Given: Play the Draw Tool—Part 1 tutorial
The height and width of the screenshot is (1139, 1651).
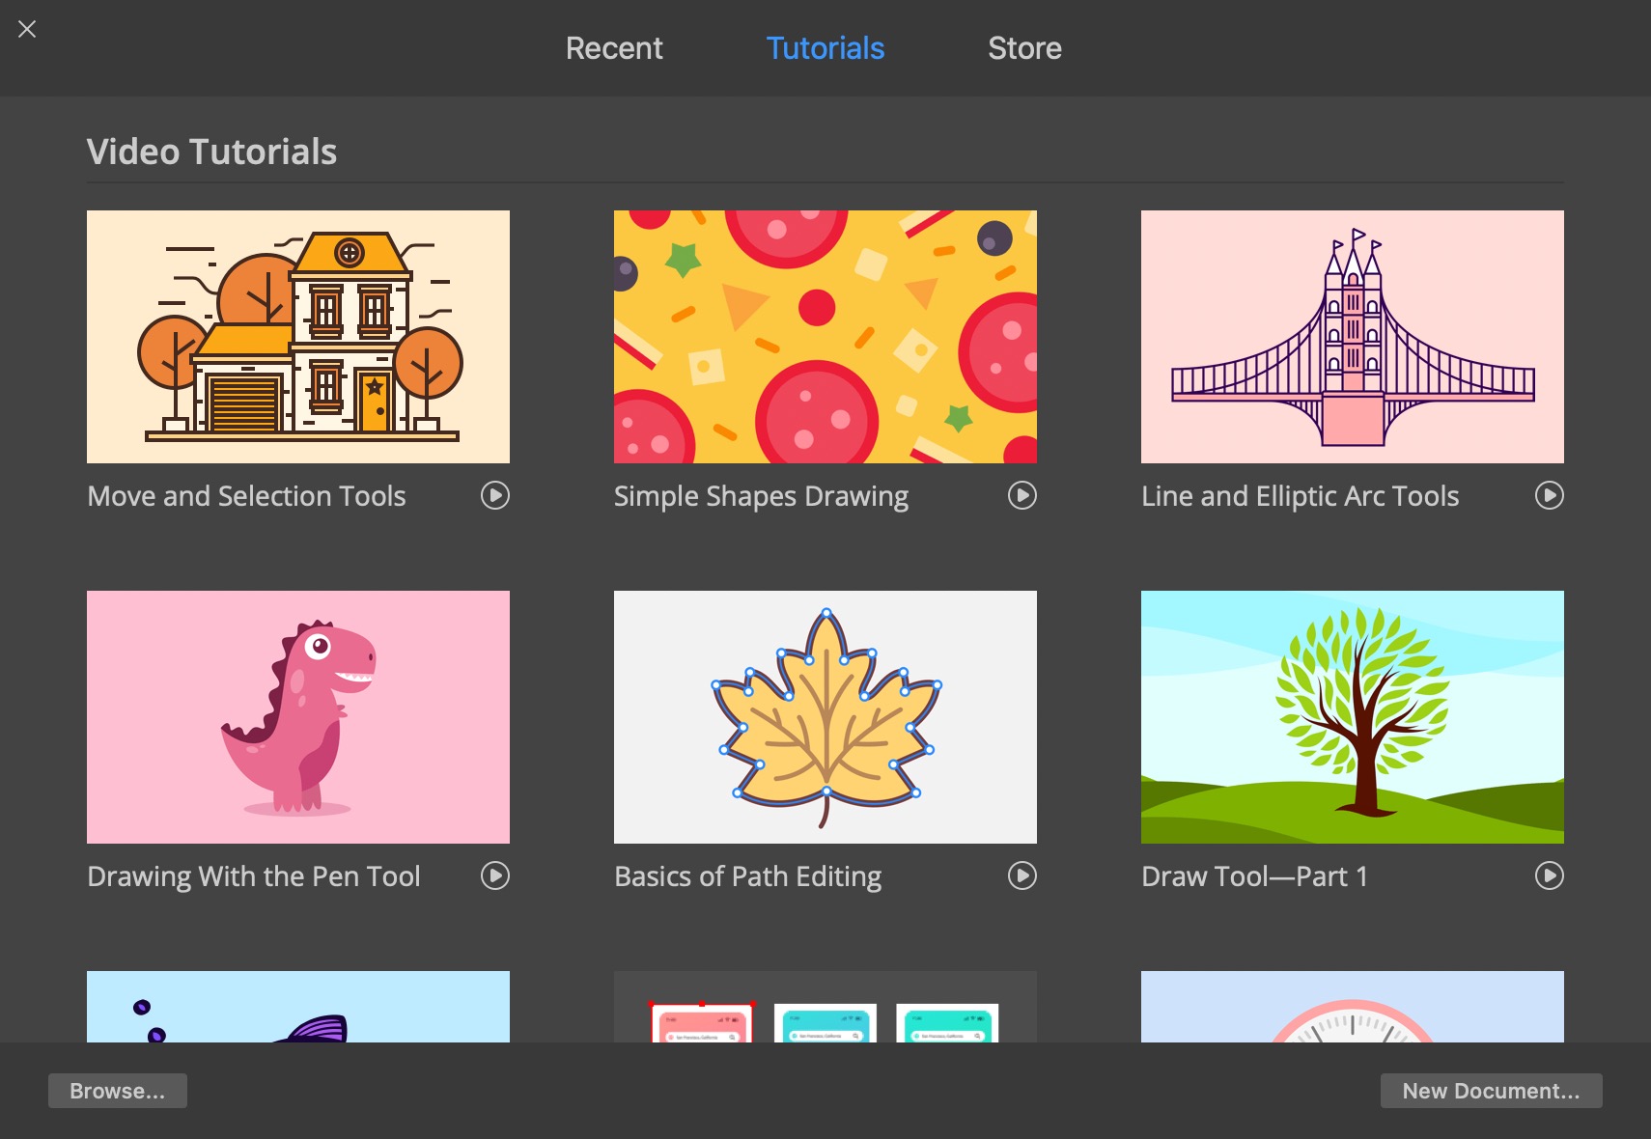Looking at the screenshot, I should (1550, 876).
